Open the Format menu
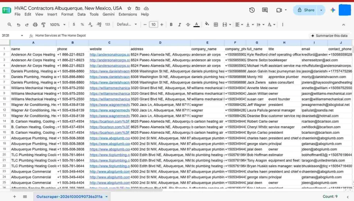The width and height of the screenshot is (354, 201). click(67, 14)
